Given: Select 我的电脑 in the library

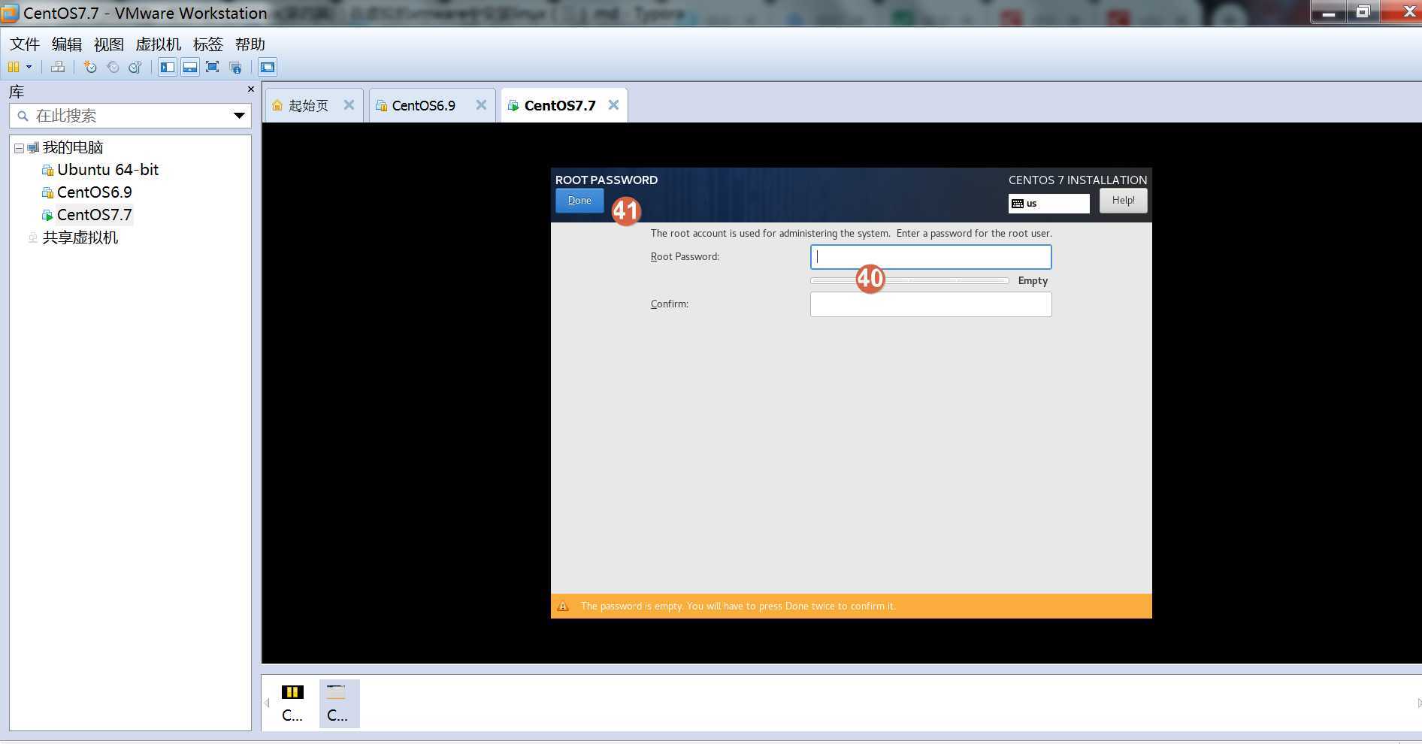Looking at the screenshot, I should pyautogui.click(x=72, y=147).
